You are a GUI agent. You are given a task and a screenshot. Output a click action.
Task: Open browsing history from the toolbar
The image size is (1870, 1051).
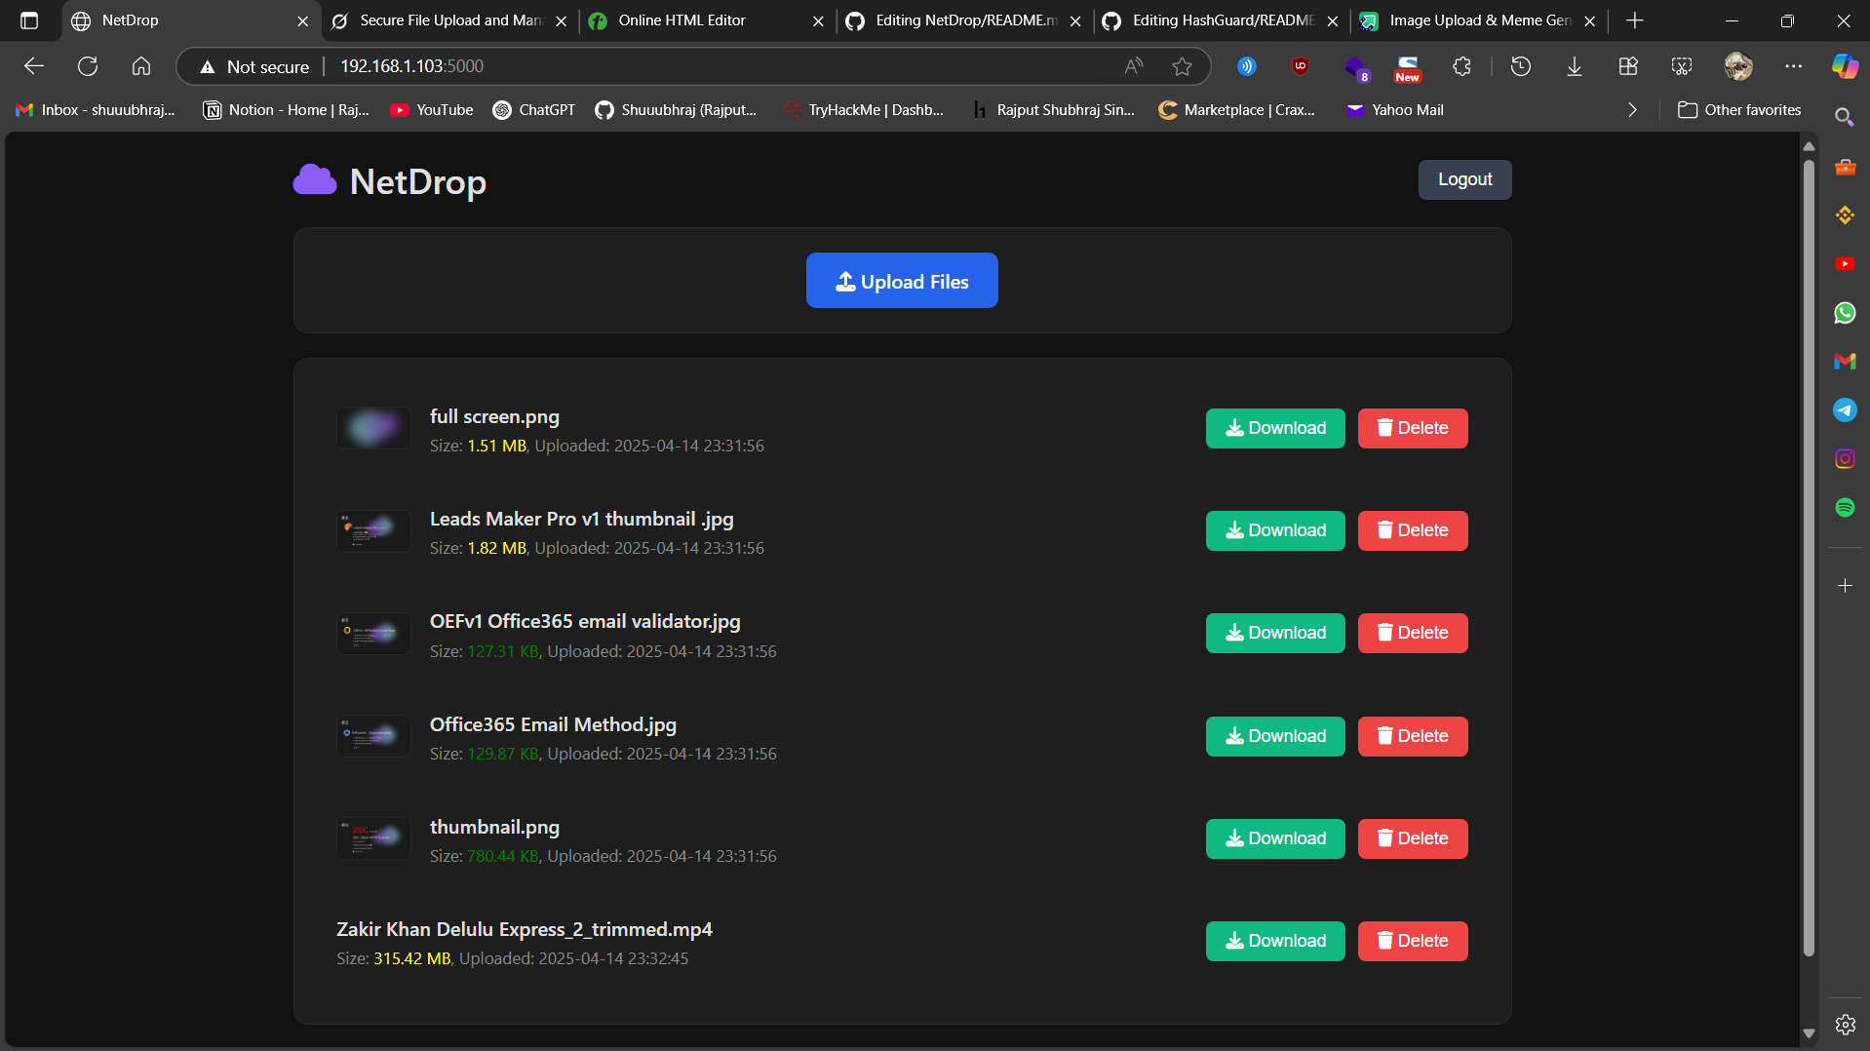(1520, 66)
